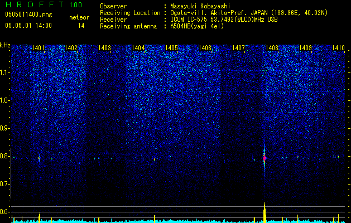This screenshot has width=351, height=223.
Task: Click the observer name Masayuki Kobayashi
Action: (x=200, y=6)
